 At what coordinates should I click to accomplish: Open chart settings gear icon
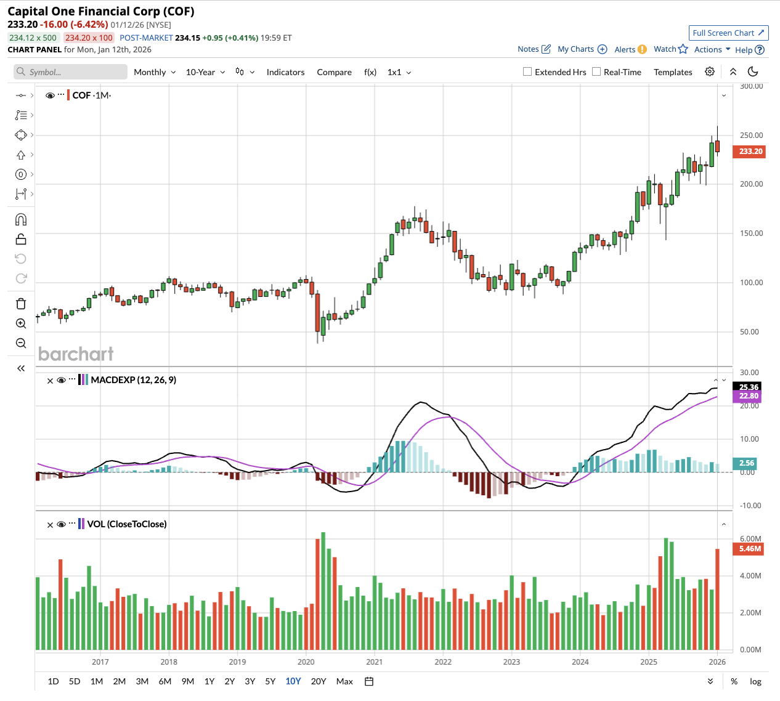coord(710,72)
